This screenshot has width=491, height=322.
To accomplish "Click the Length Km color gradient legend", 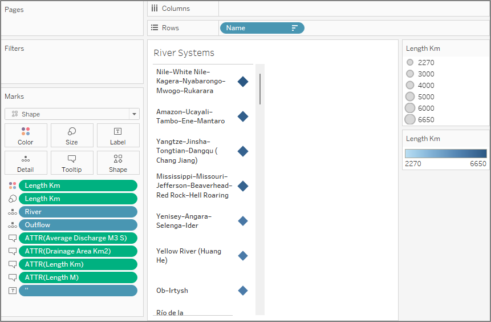I will coord(445,154).
